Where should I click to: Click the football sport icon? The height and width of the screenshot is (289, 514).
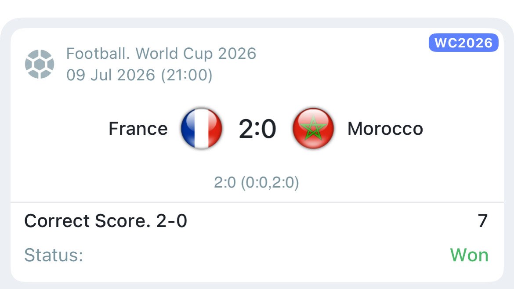click(40, 64)
